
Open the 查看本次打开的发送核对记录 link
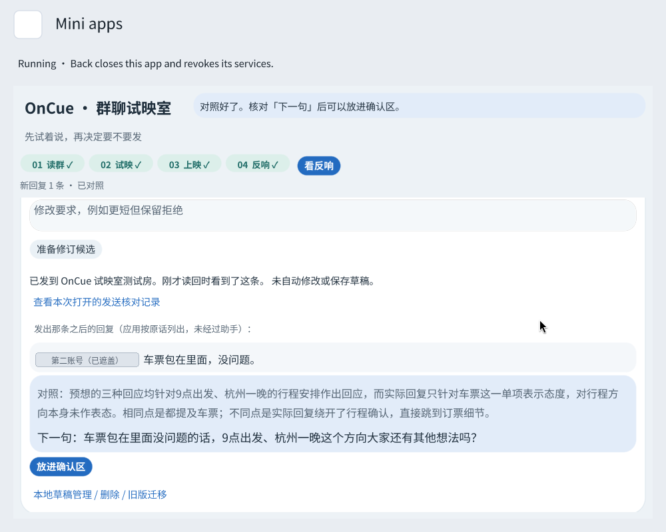97,302
